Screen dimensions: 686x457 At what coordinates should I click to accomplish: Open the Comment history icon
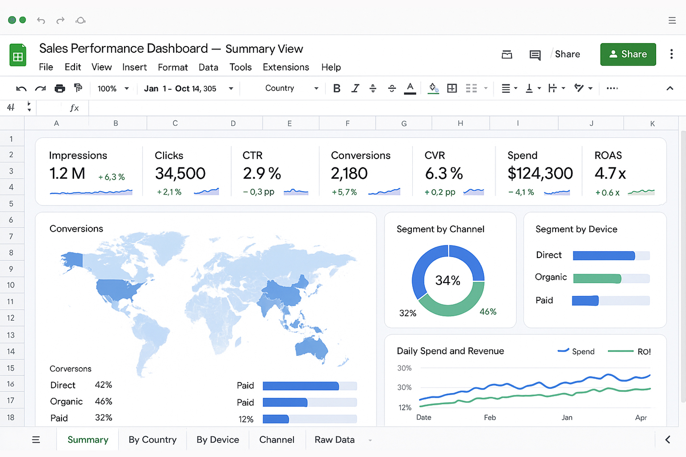point(535,54)
